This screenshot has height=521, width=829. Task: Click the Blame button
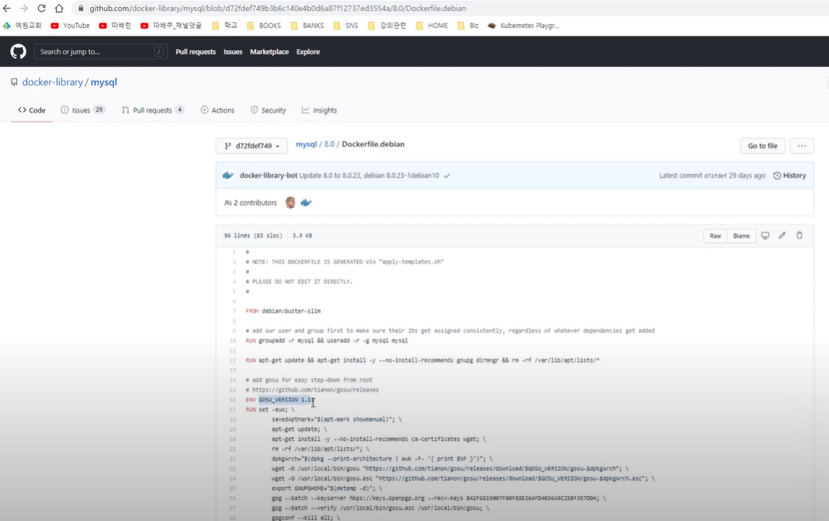tap(741, 236)
